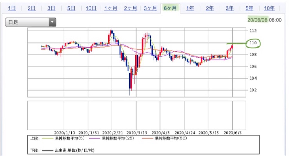289x156 pixels.
Task: Click the dropdown arrow beside 日足
Action: [x=52, y=22]
